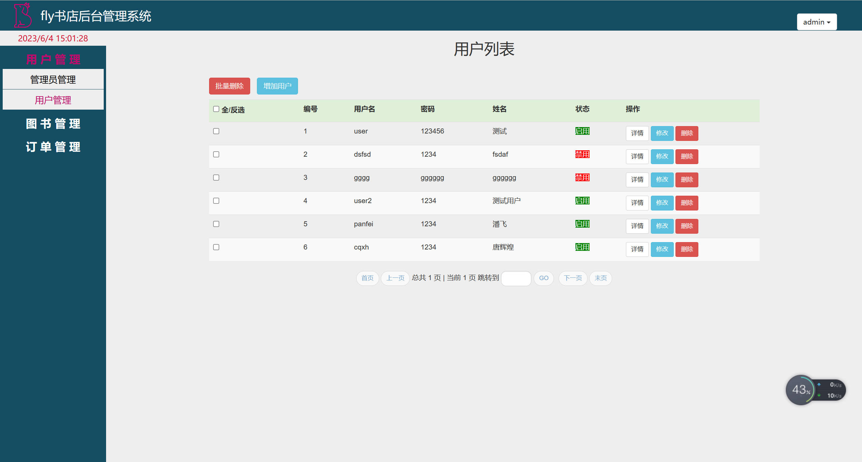The height and width of the screenshot is (462, 862).
Task: Click 删除 for user 'cqxh'
Action: (687, 249)
